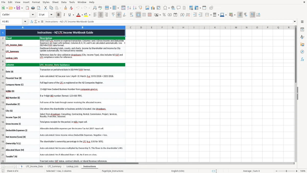
Task: Click the vertical scrollbar thumb
Action: [x=296, y=55]
